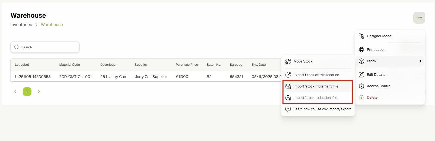This screenshot has height=141, width=435.
Task: Open lot row L-251105-14530658
Action: [33, 77]
